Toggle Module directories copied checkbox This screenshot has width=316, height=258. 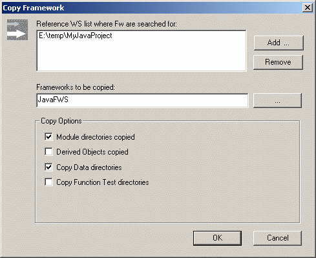point(48,136)
